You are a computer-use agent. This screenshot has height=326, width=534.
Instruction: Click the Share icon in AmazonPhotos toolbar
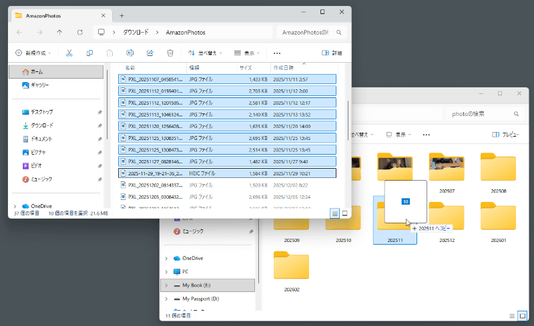[150, 53]
